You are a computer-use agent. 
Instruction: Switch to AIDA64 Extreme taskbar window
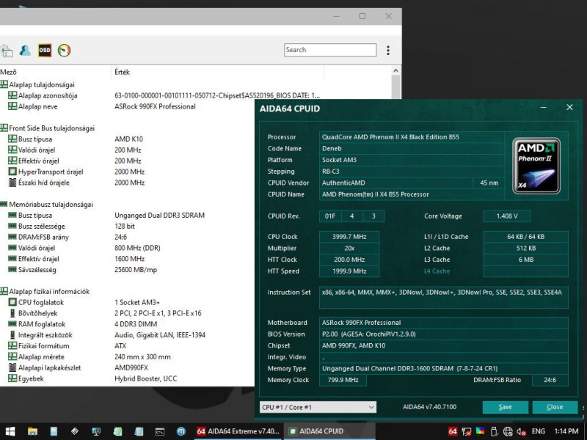click(x=238, y=431)
